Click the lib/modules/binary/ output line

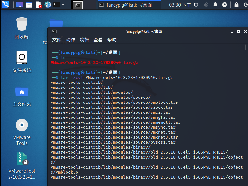(x=101, y=147)
